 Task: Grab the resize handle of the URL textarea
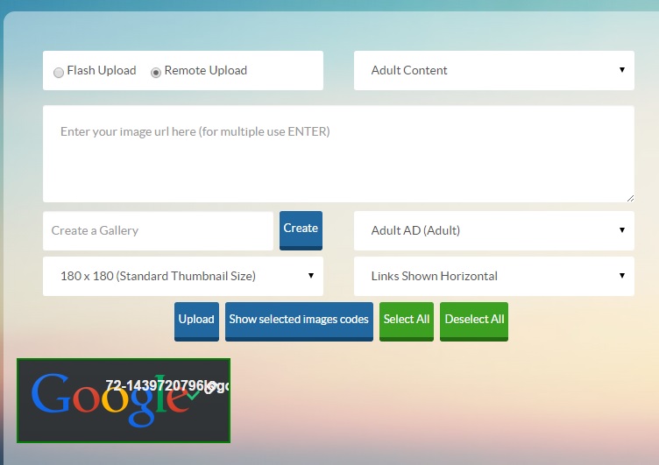coord(630,198)
